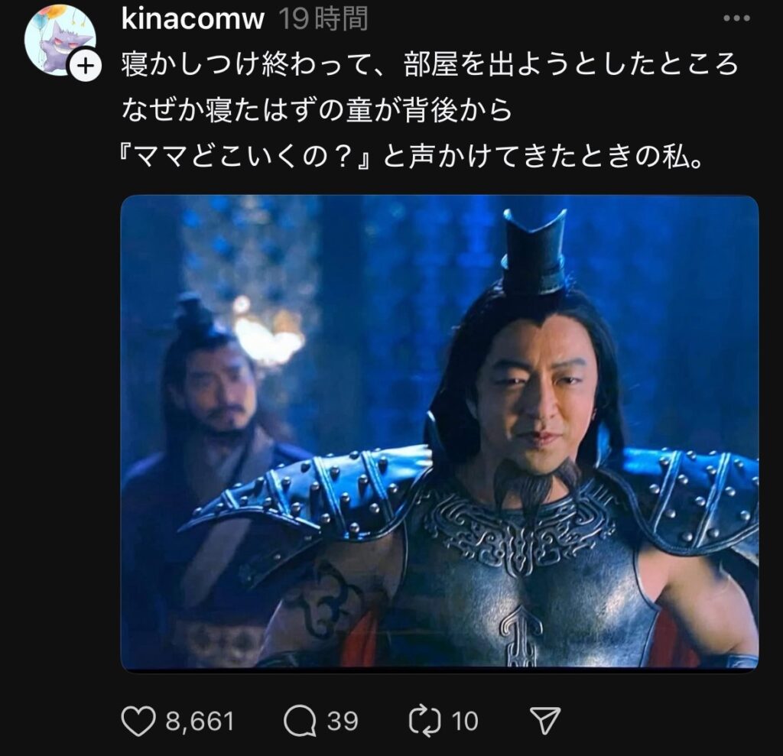Tap the first line of post text
783x756 pixels.
[430, 64]
